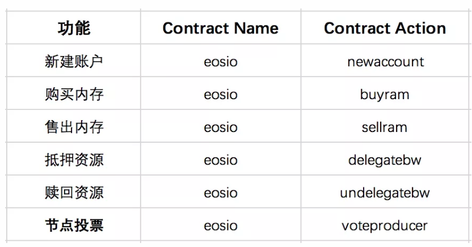Click the 赎回资源 cell
The width and height of the screenshot is (472, 247).
pos(74,193)
